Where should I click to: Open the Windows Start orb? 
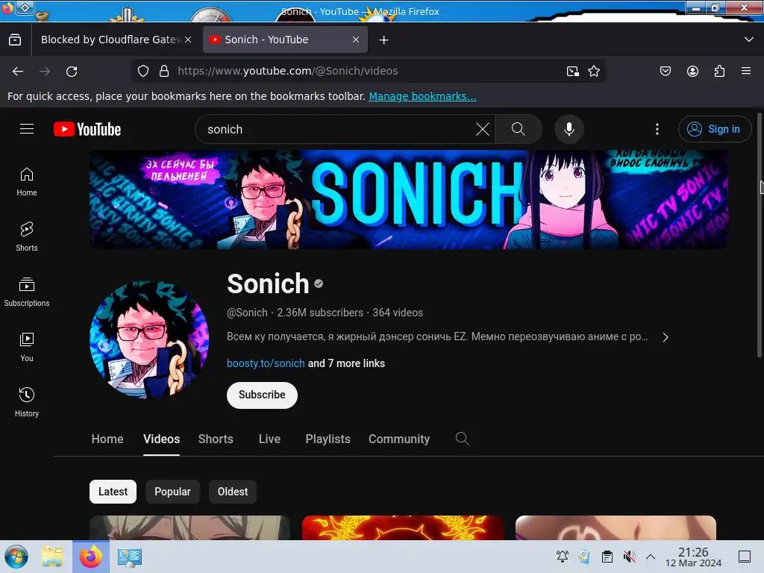[16, 557]
